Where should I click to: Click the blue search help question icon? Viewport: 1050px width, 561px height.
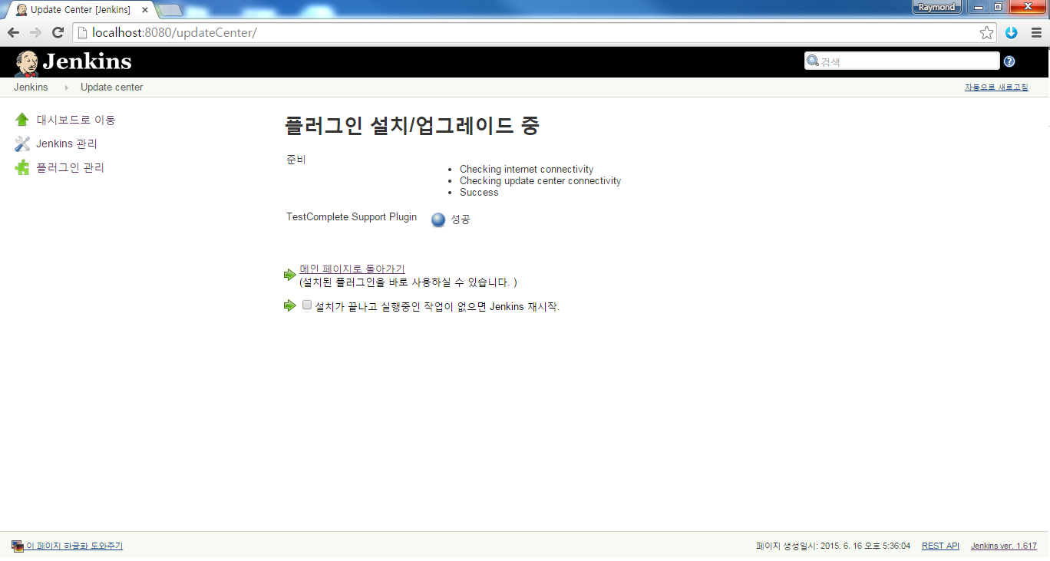(x=1009, y=61)
